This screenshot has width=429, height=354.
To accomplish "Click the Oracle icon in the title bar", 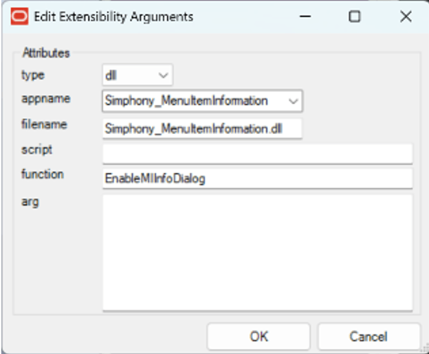I will 20,17.
